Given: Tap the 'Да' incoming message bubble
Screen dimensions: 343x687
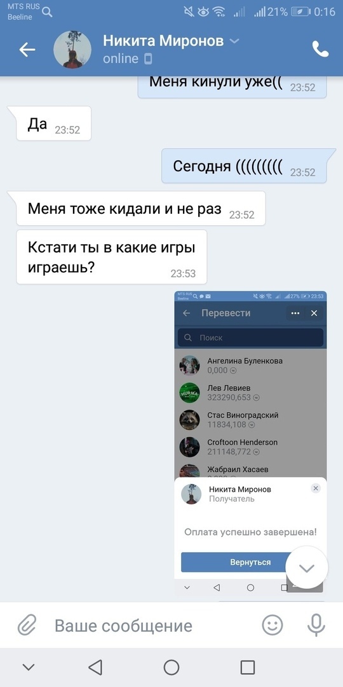Looking at the screenshot, I should [53, 123].
